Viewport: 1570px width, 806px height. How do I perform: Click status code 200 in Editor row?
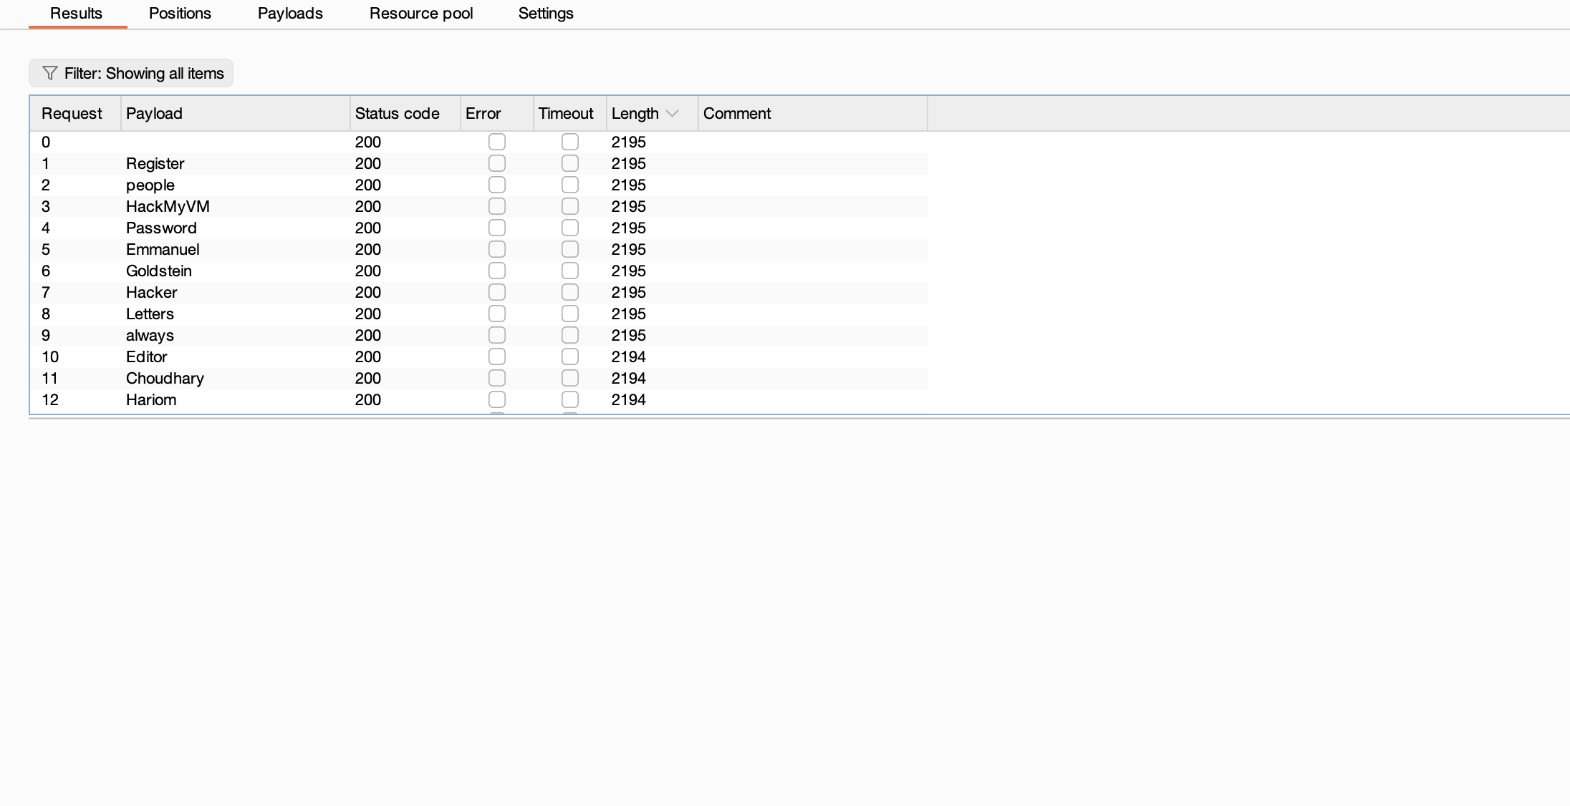[x=405, y=356]
